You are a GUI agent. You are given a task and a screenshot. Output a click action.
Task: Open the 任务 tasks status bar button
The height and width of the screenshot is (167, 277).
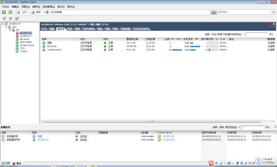(x=6, y=164)
